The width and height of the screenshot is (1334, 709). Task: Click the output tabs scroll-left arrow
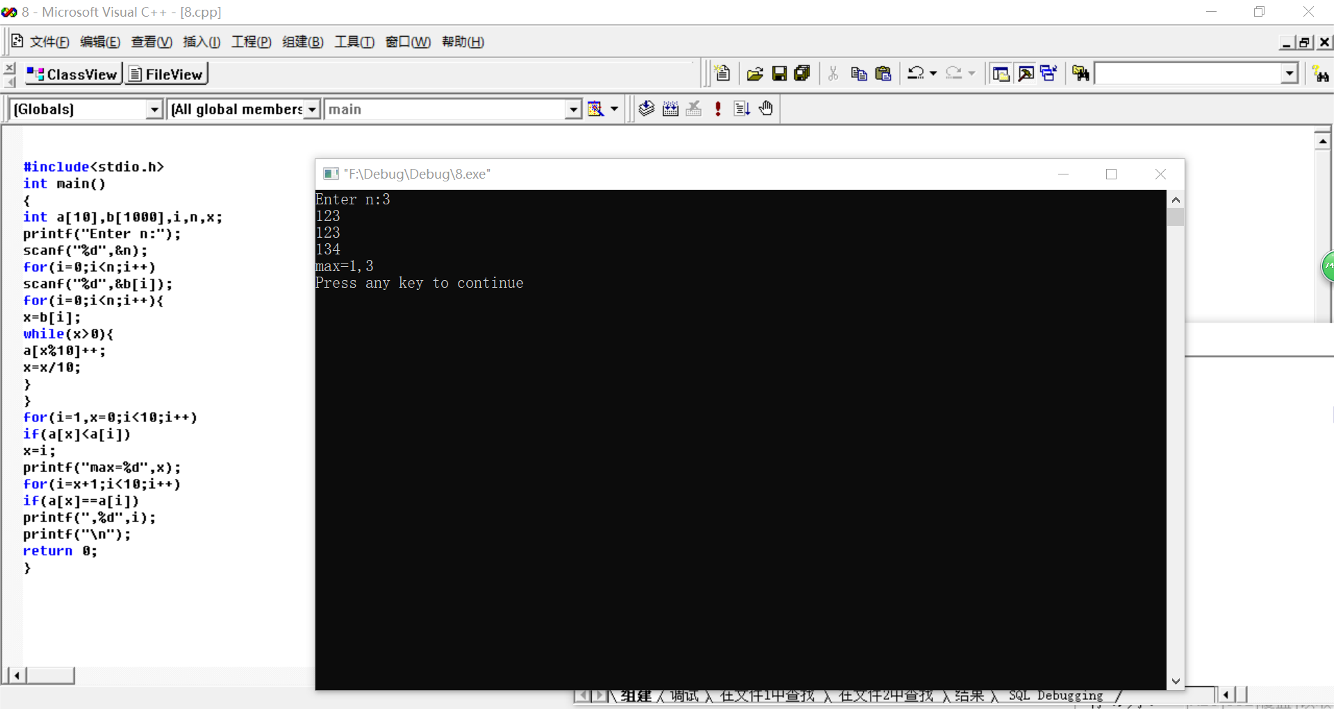click(x=583, y=696)
